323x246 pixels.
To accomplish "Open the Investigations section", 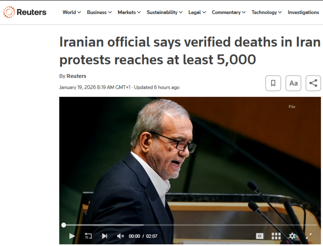I will click(303, 13).
